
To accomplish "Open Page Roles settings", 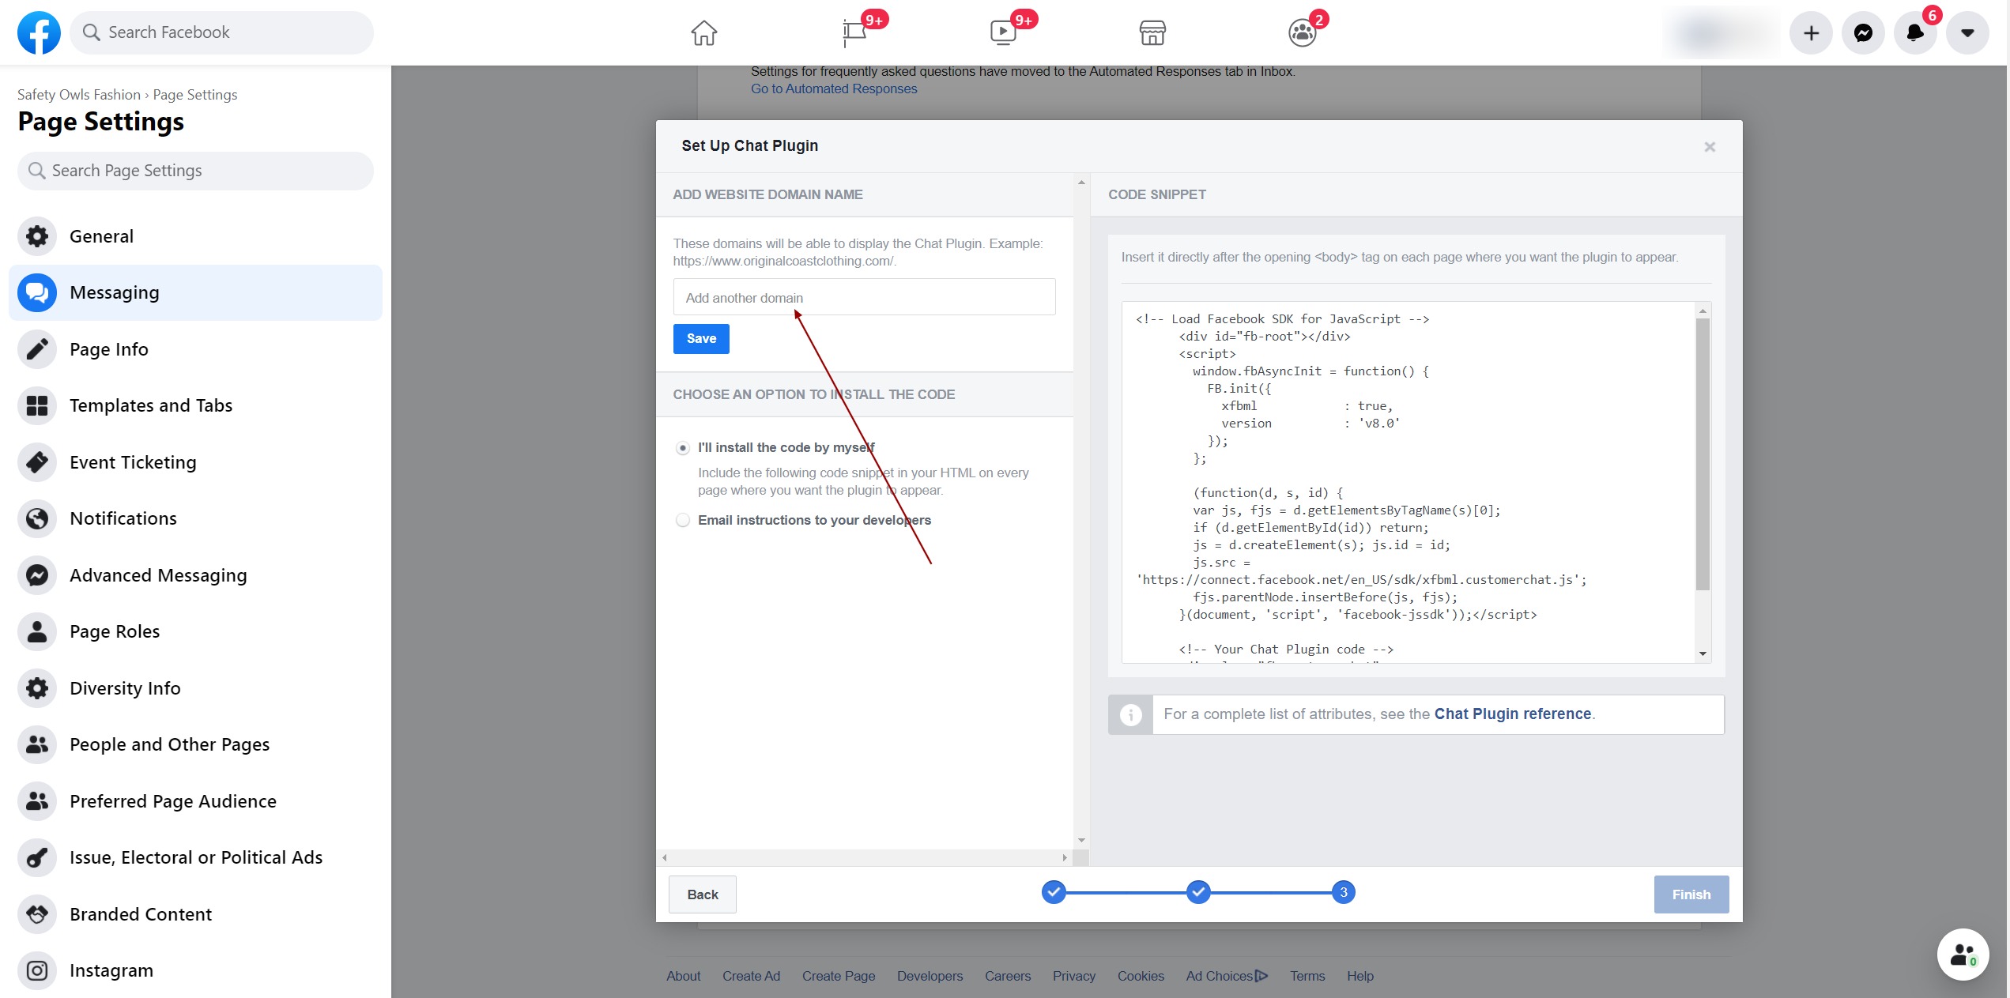I will point(115,631).
